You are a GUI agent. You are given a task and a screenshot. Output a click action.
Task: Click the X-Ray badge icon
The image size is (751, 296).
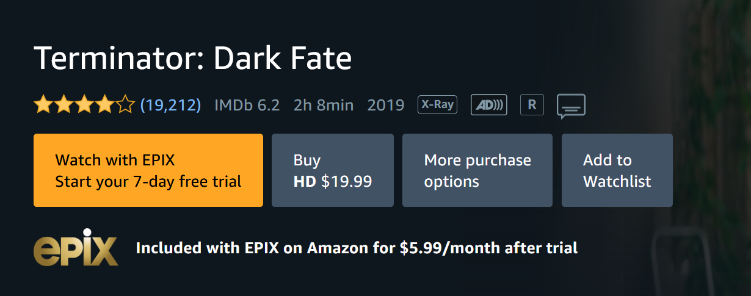click(x=437, y=105)
